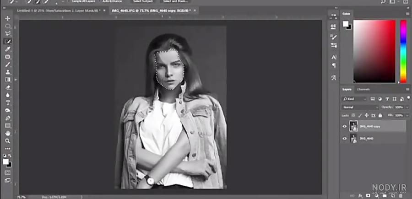Hide the IMG_4640 copy layer
Screen dimensions: 412x199
click(x=344, y=126)
